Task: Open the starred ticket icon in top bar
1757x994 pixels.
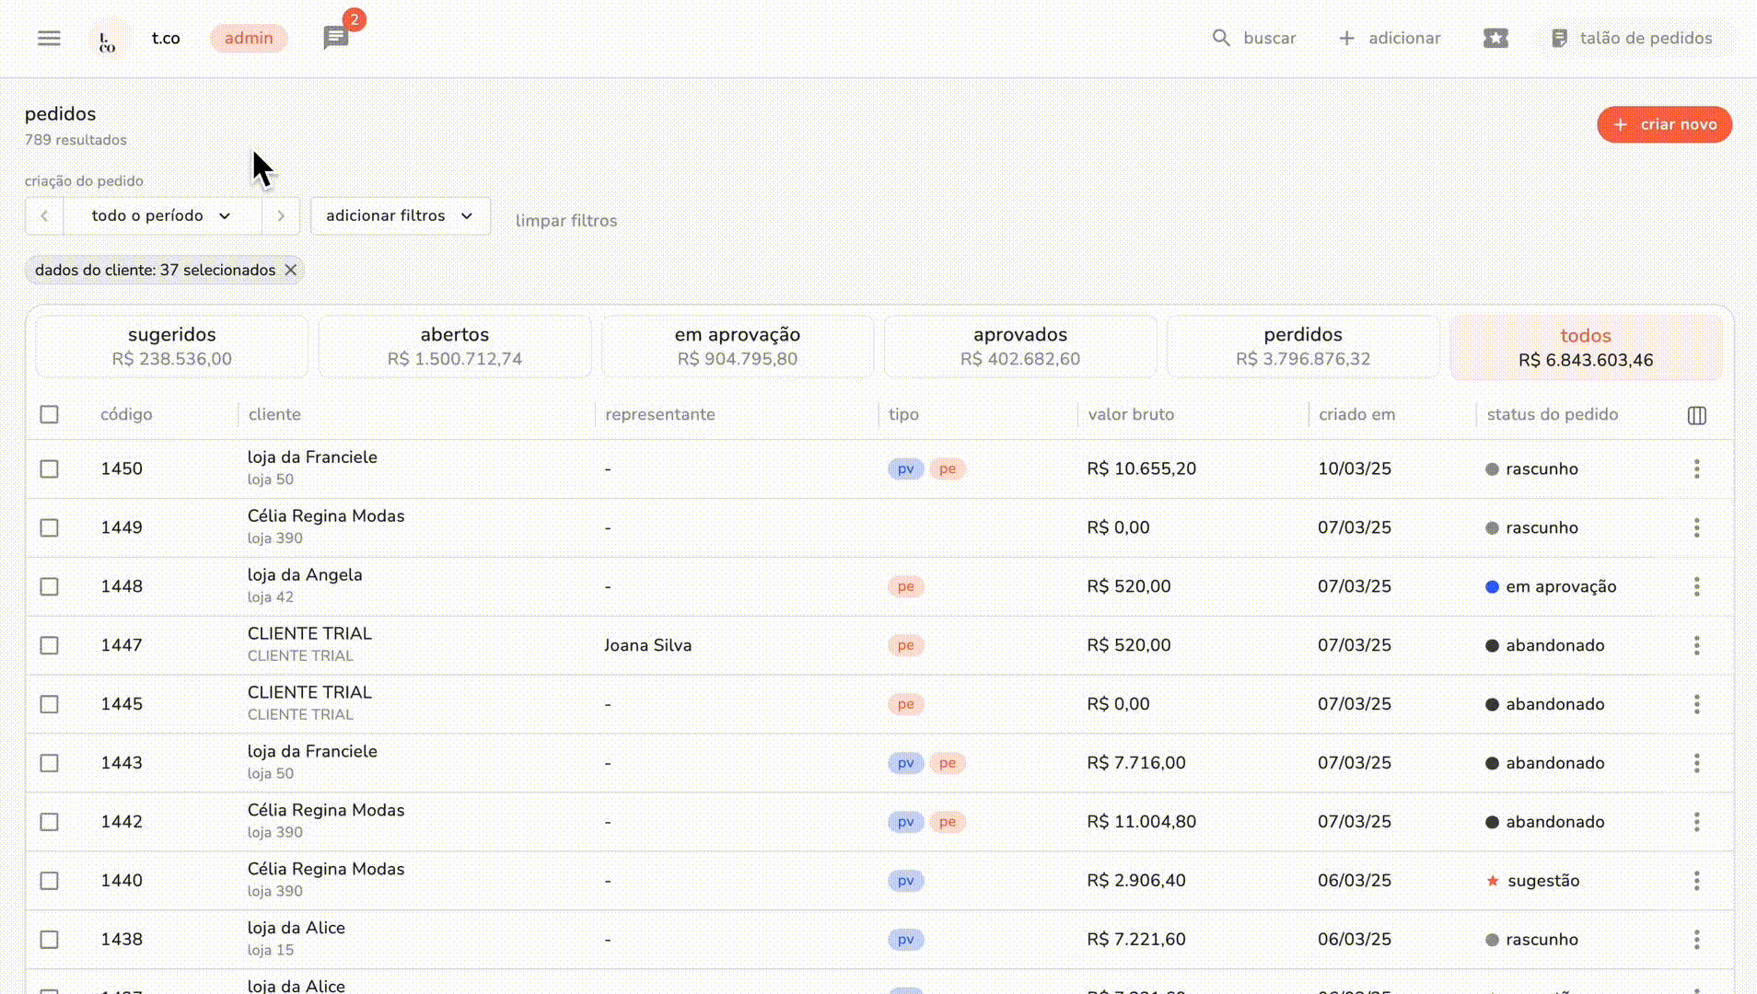Action: [1495, 38]
